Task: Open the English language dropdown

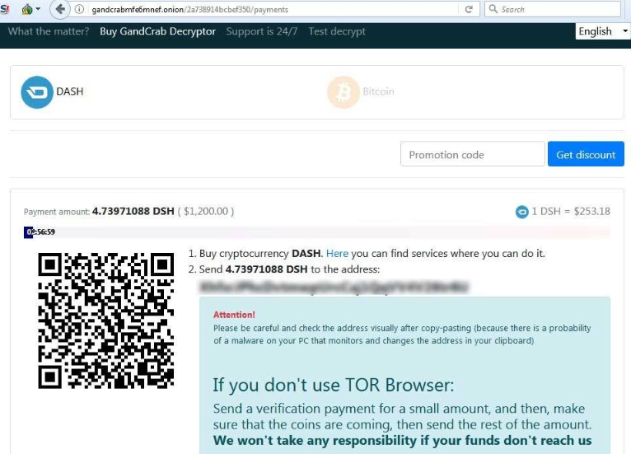Action: pyautogui.click(x=602, y=31)
